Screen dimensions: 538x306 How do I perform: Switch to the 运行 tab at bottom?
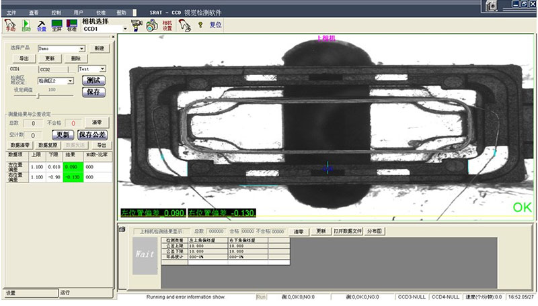pos(65,293)
